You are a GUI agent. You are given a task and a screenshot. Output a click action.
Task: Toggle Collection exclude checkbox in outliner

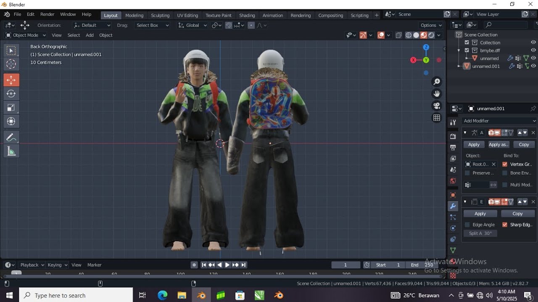467,42
